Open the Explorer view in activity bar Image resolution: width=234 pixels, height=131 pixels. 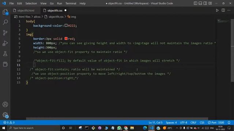coord(5,12)
